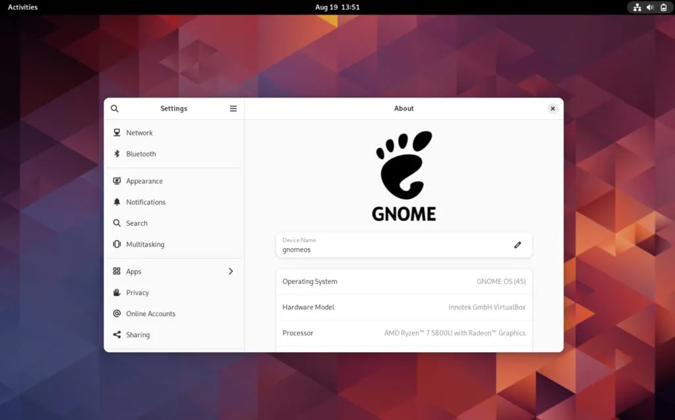Click the AMD Ryzen 7 5800U value
This screenshot has height=420, width=675.
click(455, 333)
